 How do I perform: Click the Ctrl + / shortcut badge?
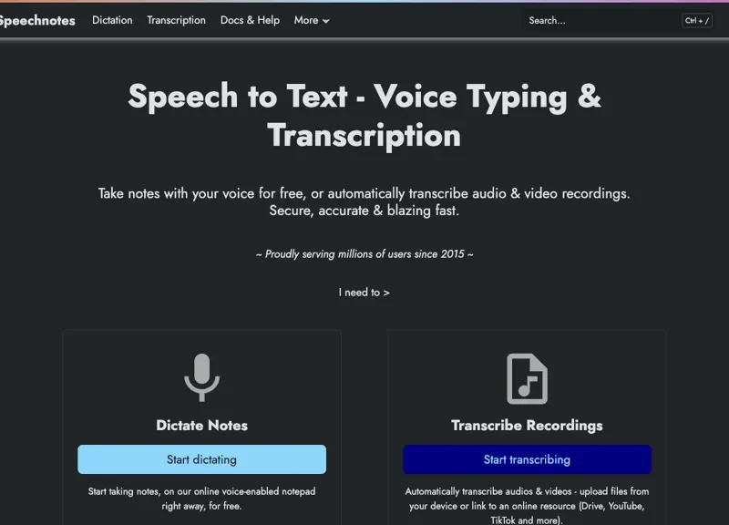pos(695,20)
